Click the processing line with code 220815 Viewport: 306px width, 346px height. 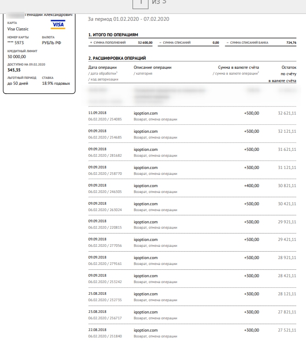(x=105, y=227)
